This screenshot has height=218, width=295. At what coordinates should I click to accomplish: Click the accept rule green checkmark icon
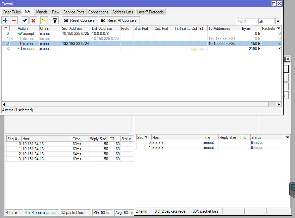[20, 34]
